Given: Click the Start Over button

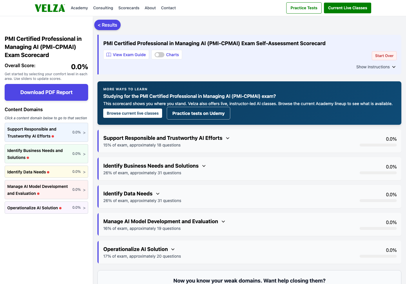Looking at the screenshot, I should coord(384,56).
